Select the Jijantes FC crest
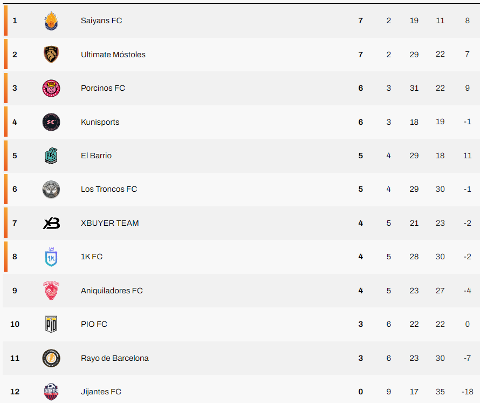480x403 pixels. (x=52, y=392)
